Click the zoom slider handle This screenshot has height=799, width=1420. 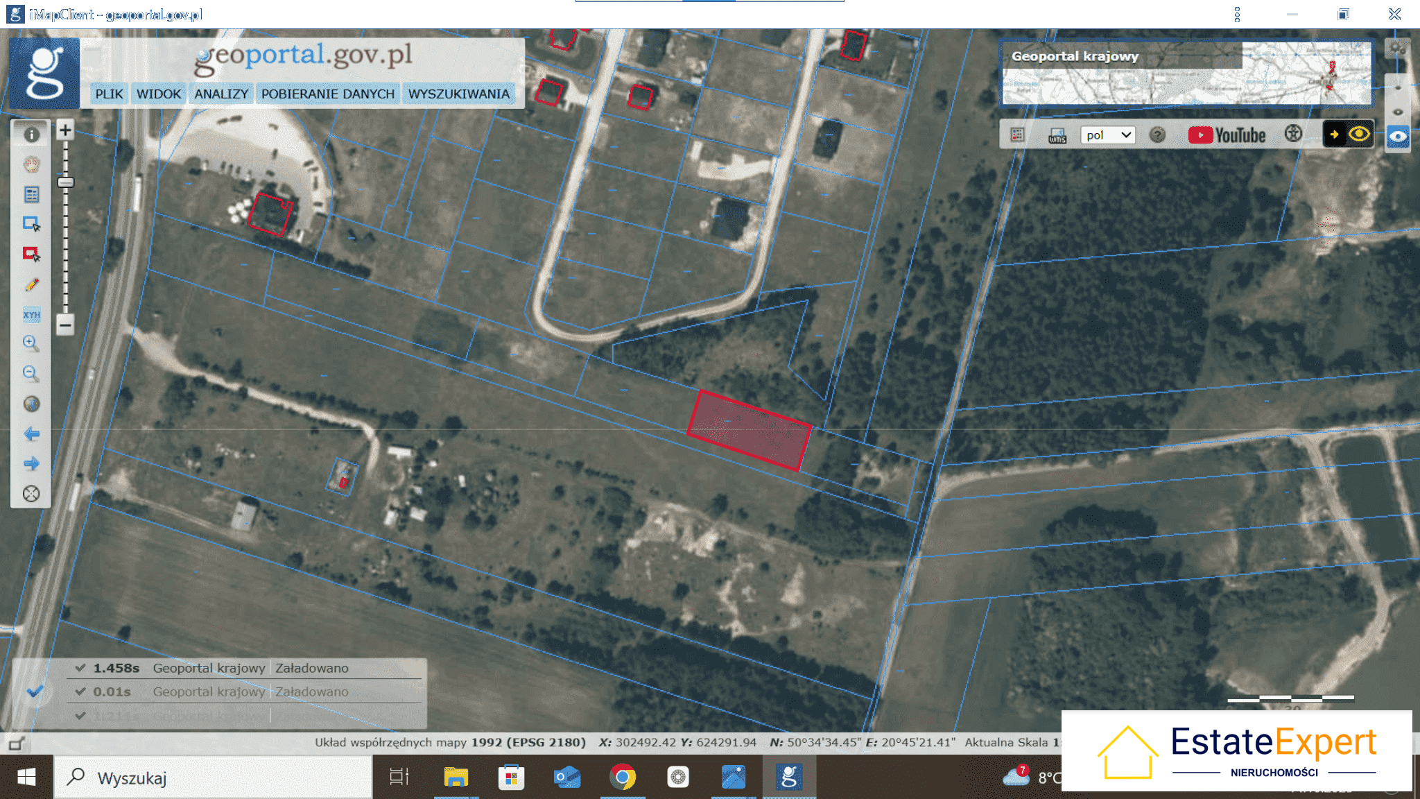(65, 182)
